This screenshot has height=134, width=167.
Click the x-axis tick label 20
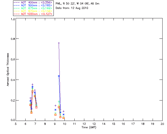162,124
